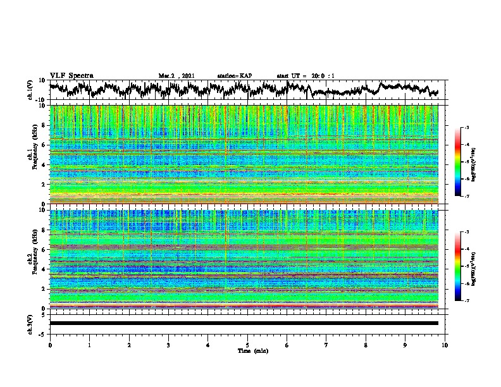The image size is (501, 387).
Task: Click the "-7" label on ch.1 colorbar
Action: point(466,196)
